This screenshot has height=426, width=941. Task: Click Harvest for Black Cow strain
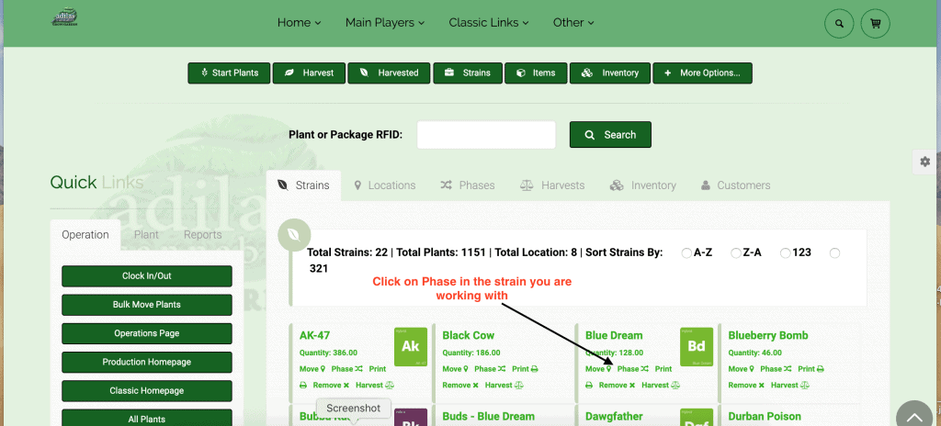tap(505, 386)
